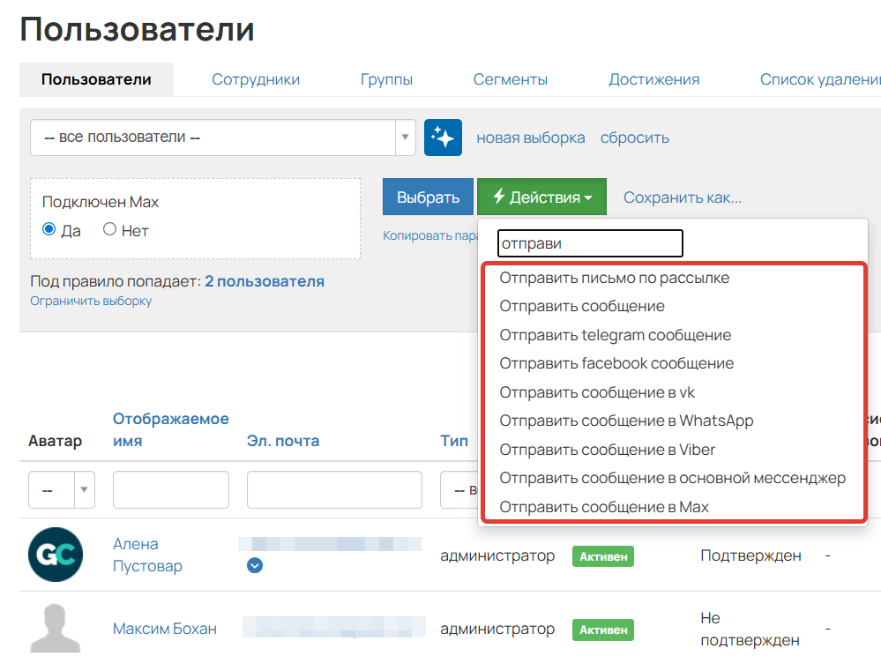Click the GC avatar of Алена Пустовар

55,555
